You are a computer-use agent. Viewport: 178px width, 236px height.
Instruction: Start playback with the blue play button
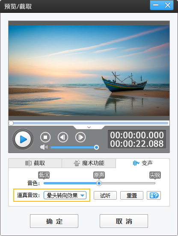[23, 139]
